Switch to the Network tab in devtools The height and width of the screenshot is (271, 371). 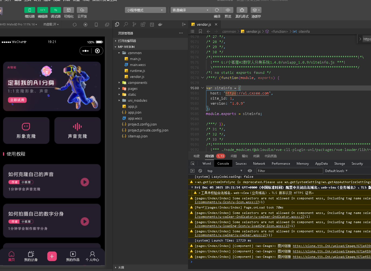(259, 164)
